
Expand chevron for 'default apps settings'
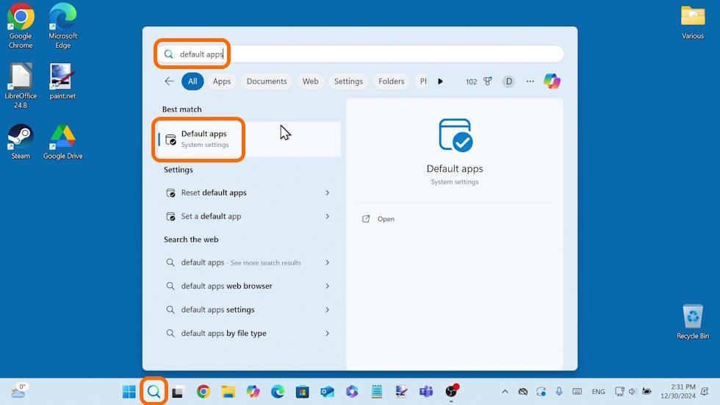pyautogui.click(x=328, y=309)
